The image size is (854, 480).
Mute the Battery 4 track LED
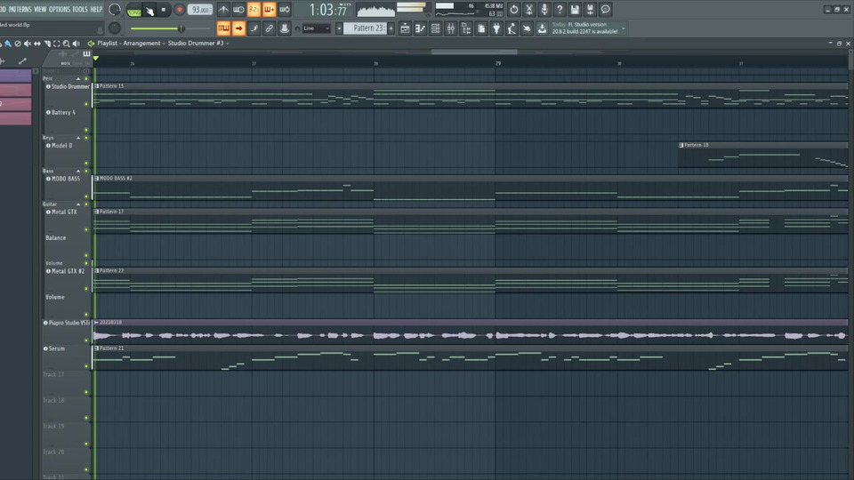(86, 130)
